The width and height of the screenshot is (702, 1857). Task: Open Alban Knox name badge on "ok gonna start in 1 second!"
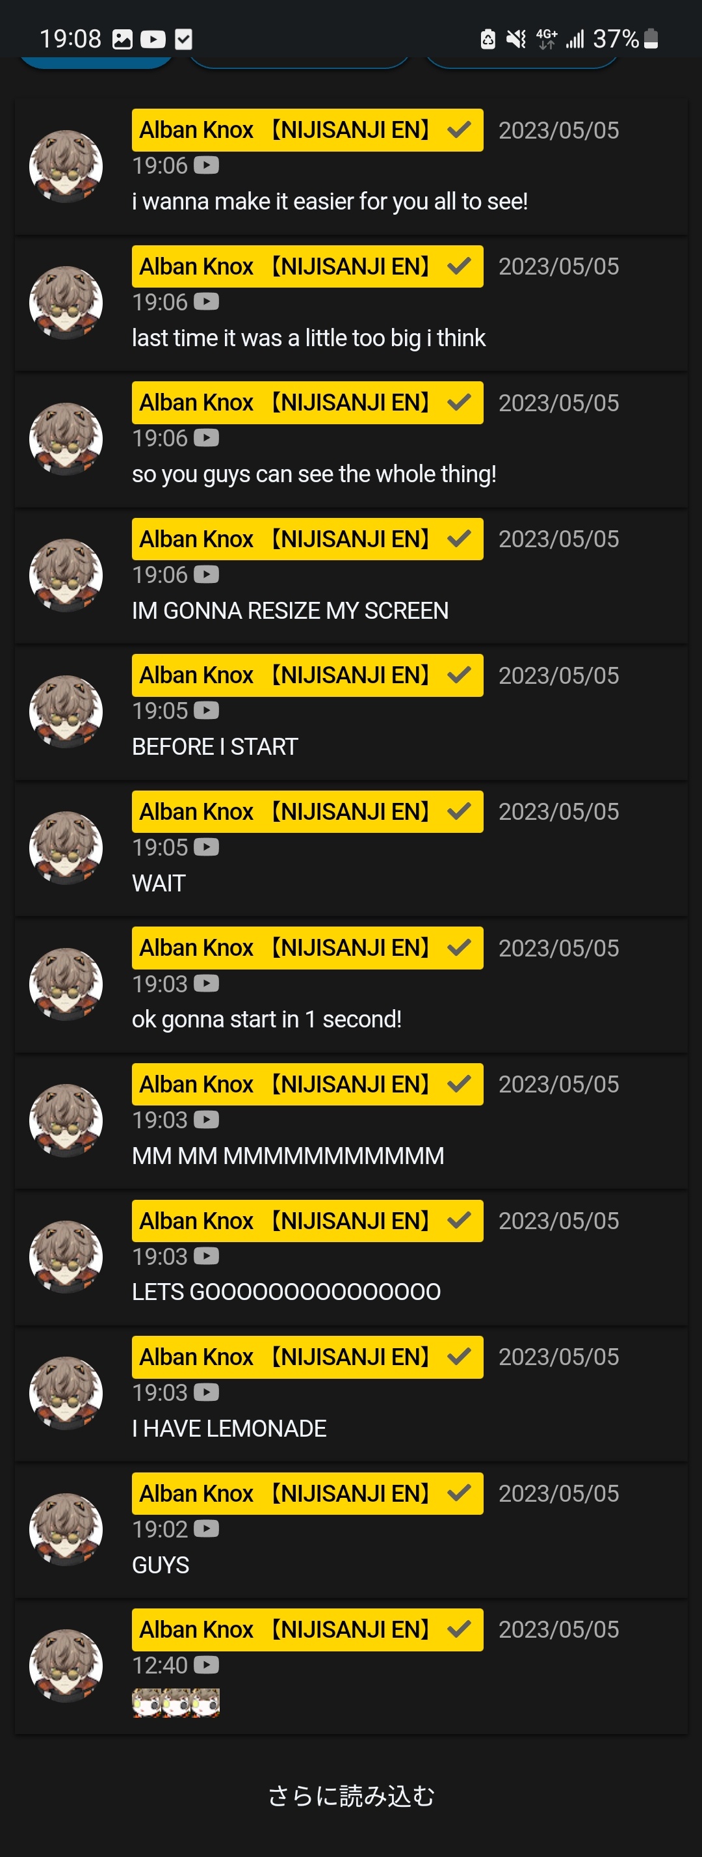pos(307,948)
